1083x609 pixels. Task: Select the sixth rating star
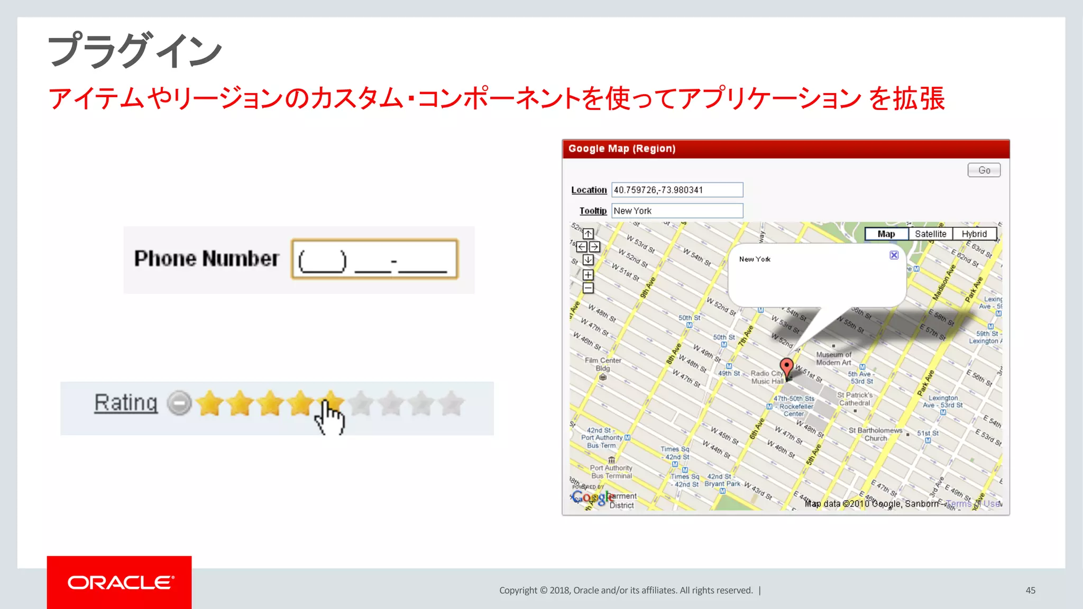pyautogui.click(x=361, y=403)
